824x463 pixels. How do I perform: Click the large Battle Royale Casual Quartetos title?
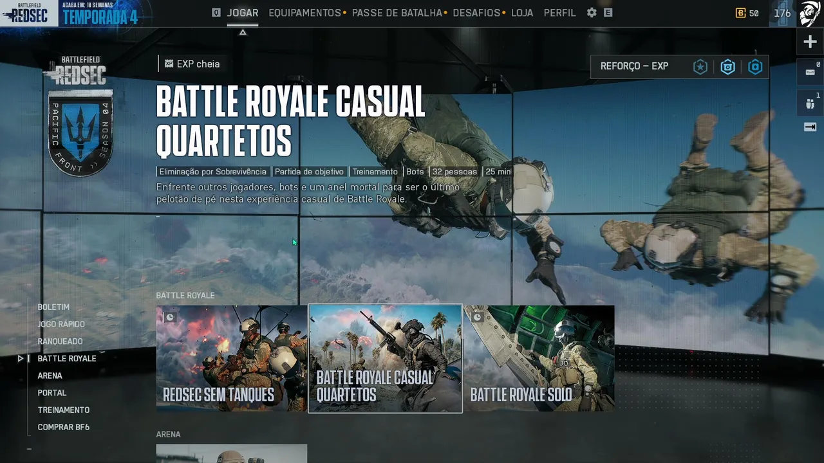pyautogui.click(x=290, y=121)
